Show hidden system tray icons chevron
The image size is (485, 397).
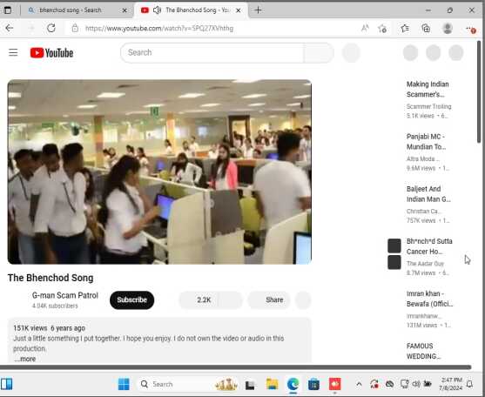[359, 384]
